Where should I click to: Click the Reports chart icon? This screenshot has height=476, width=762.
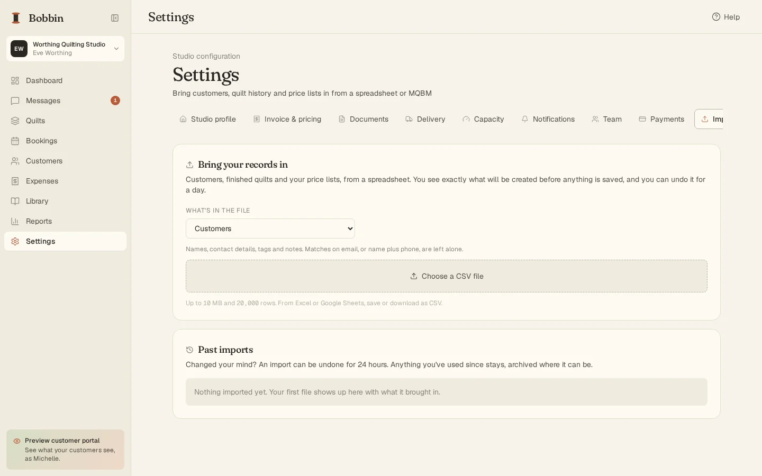15,221
